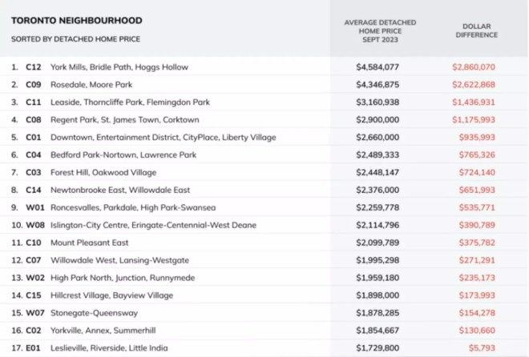Click price $1,729,800
The width and height of the screenshot is (529, 357).
(x=378, y=348)
